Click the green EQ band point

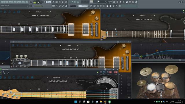point(141,57)
